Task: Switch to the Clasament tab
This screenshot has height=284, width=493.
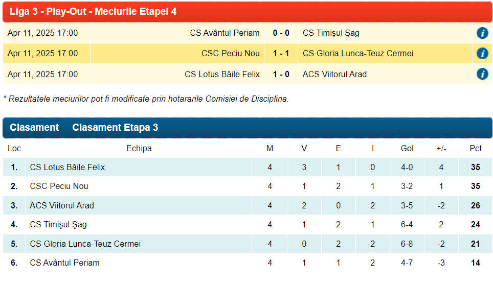Action: (x=34, y=128)
